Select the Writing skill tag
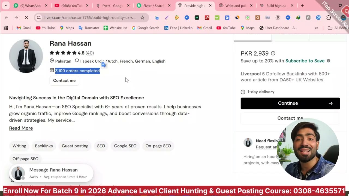The height and width of the screenshot is (196, 349). click(x=19, y=146)
